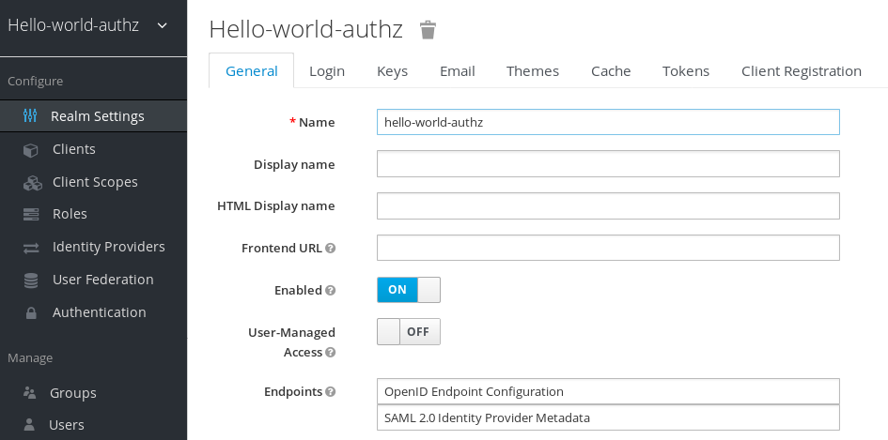The width and height of the screenshot is (888, 440).
Task: Go to the Client Registration tab
Action: coord(801,71)
